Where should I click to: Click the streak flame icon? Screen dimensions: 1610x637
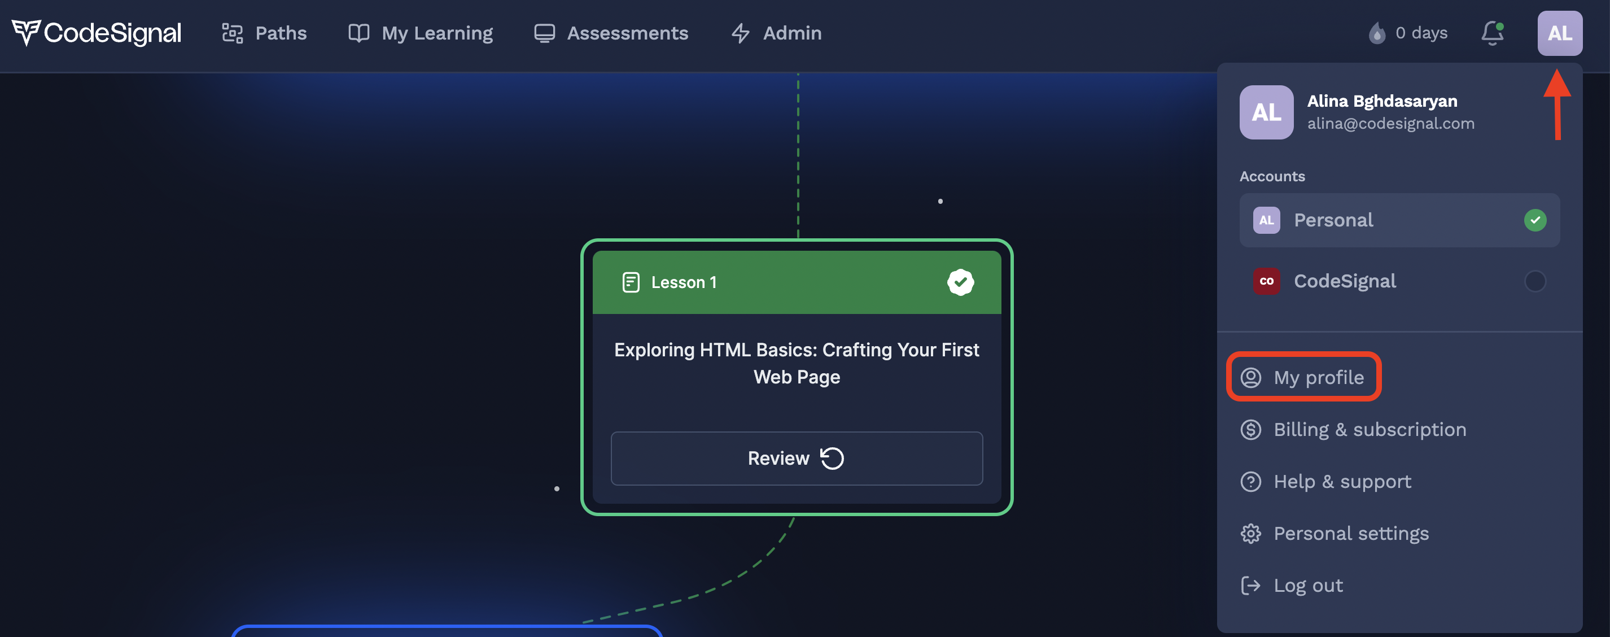(x=1377, y=33)
